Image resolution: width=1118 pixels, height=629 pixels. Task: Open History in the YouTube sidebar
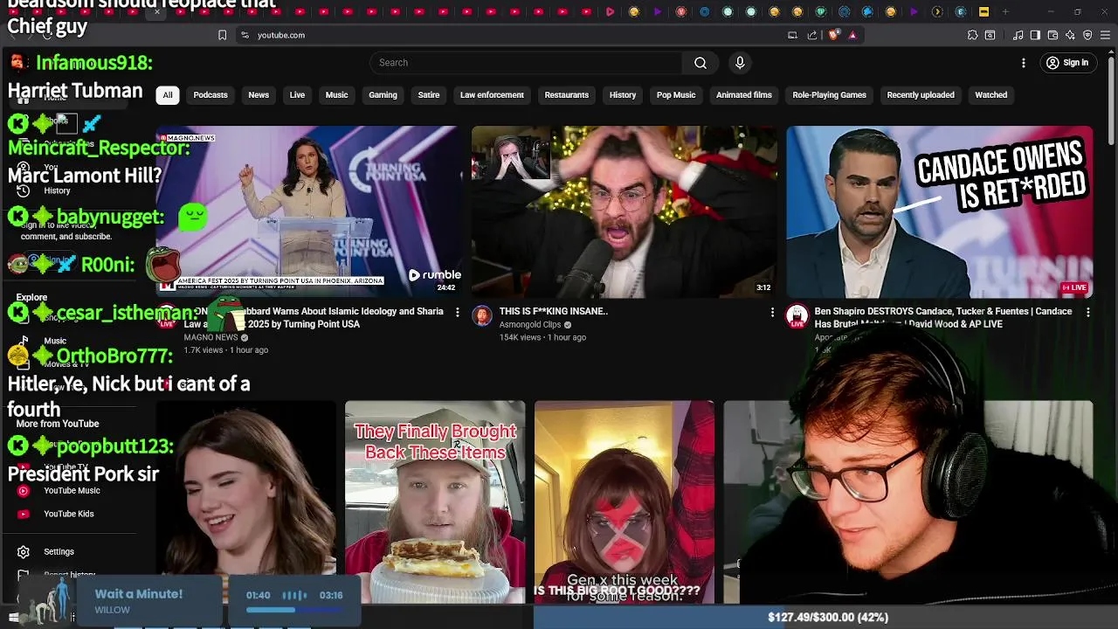[57, 191]
